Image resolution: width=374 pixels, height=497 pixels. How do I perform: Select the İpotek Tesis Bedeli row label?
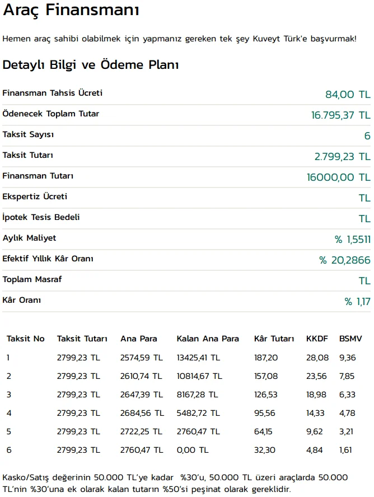point(41,217)
